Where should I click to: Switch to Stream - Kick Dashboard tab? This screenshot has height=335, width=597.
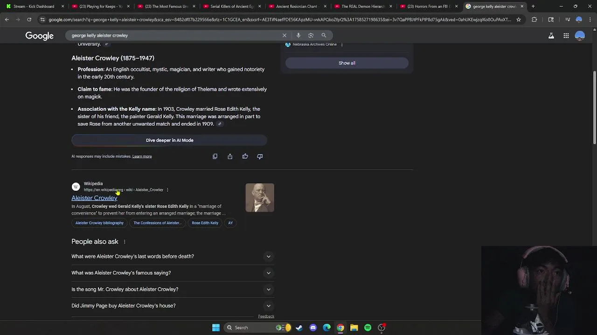[34, 7]
